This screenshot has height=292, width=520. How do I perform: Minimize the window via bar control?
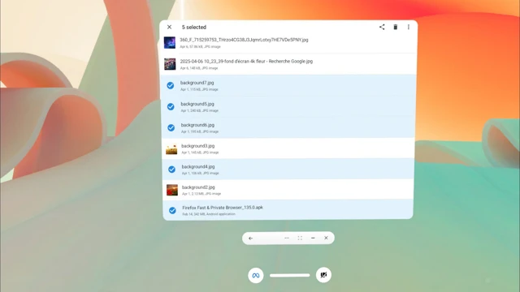click(313, 238)
